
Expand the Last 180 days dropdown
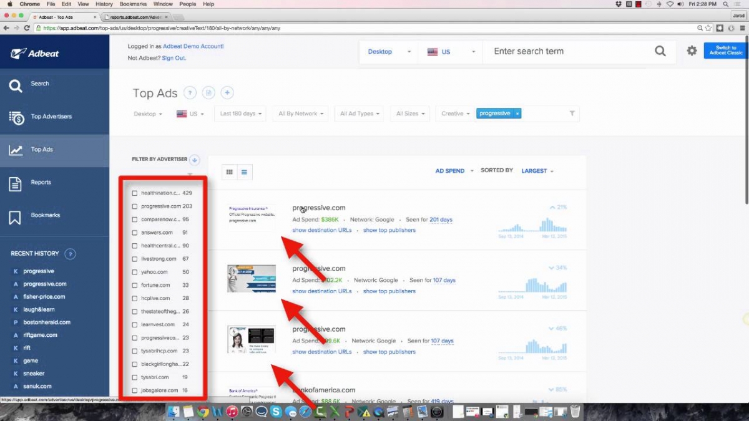(241, 114)
